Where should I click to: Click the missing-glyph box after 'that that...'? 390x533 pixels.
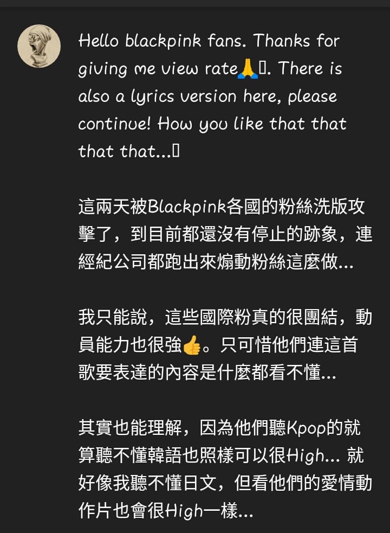click(x=175, y=151)
